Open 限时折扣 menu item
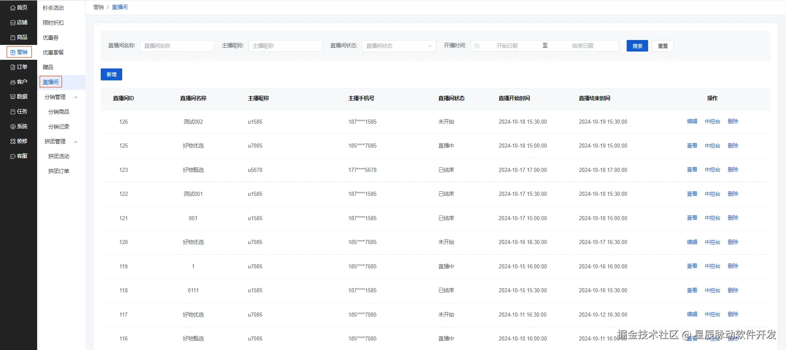The height and width of the screenshot is (350, 786). click(53, 23)
